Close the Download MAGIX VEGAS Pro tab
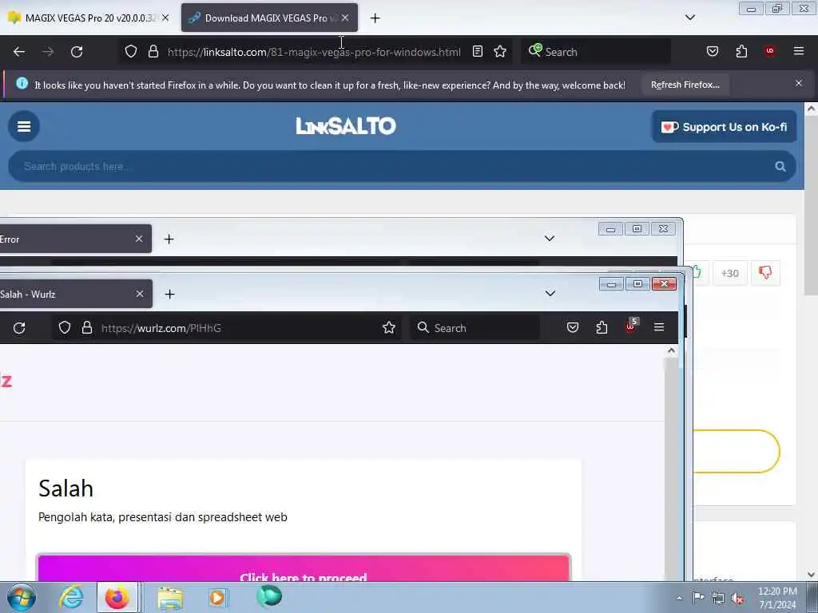 pos(345,18)
